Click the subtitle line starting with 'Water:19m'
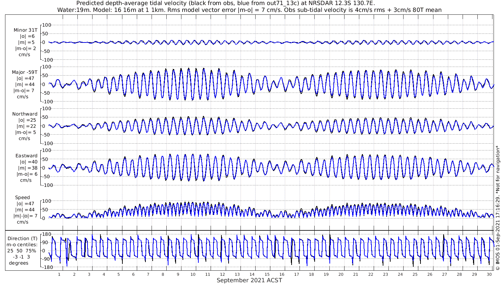 pos(249,10)
